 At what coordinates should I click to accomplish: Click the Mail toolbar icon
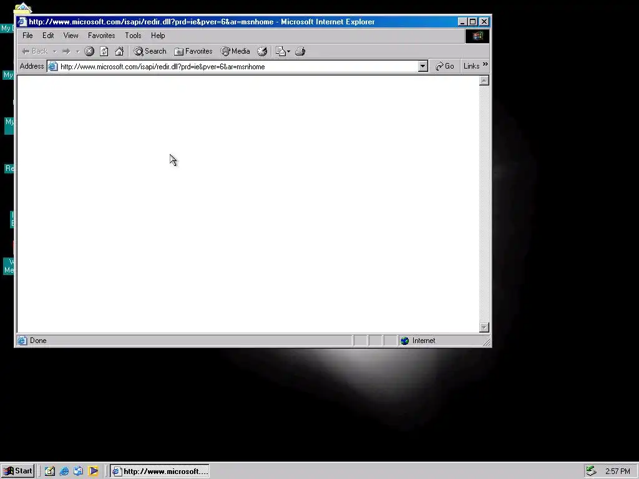click(280, 51)
